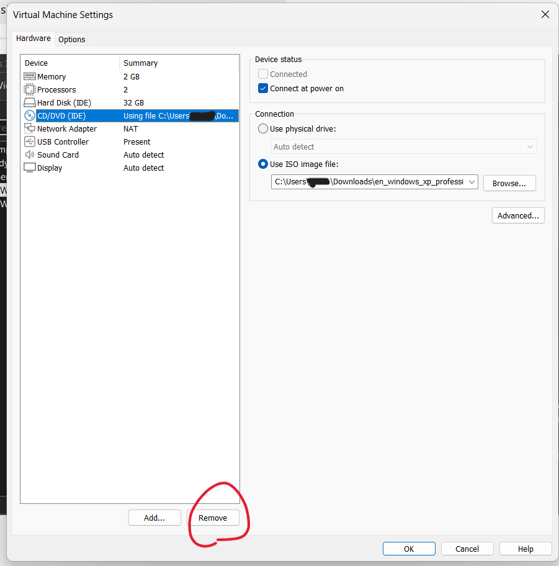The width and height of the screenshot is (559, 566).
Task: Select the Memory device icon
Action: [x=30, y=76]
